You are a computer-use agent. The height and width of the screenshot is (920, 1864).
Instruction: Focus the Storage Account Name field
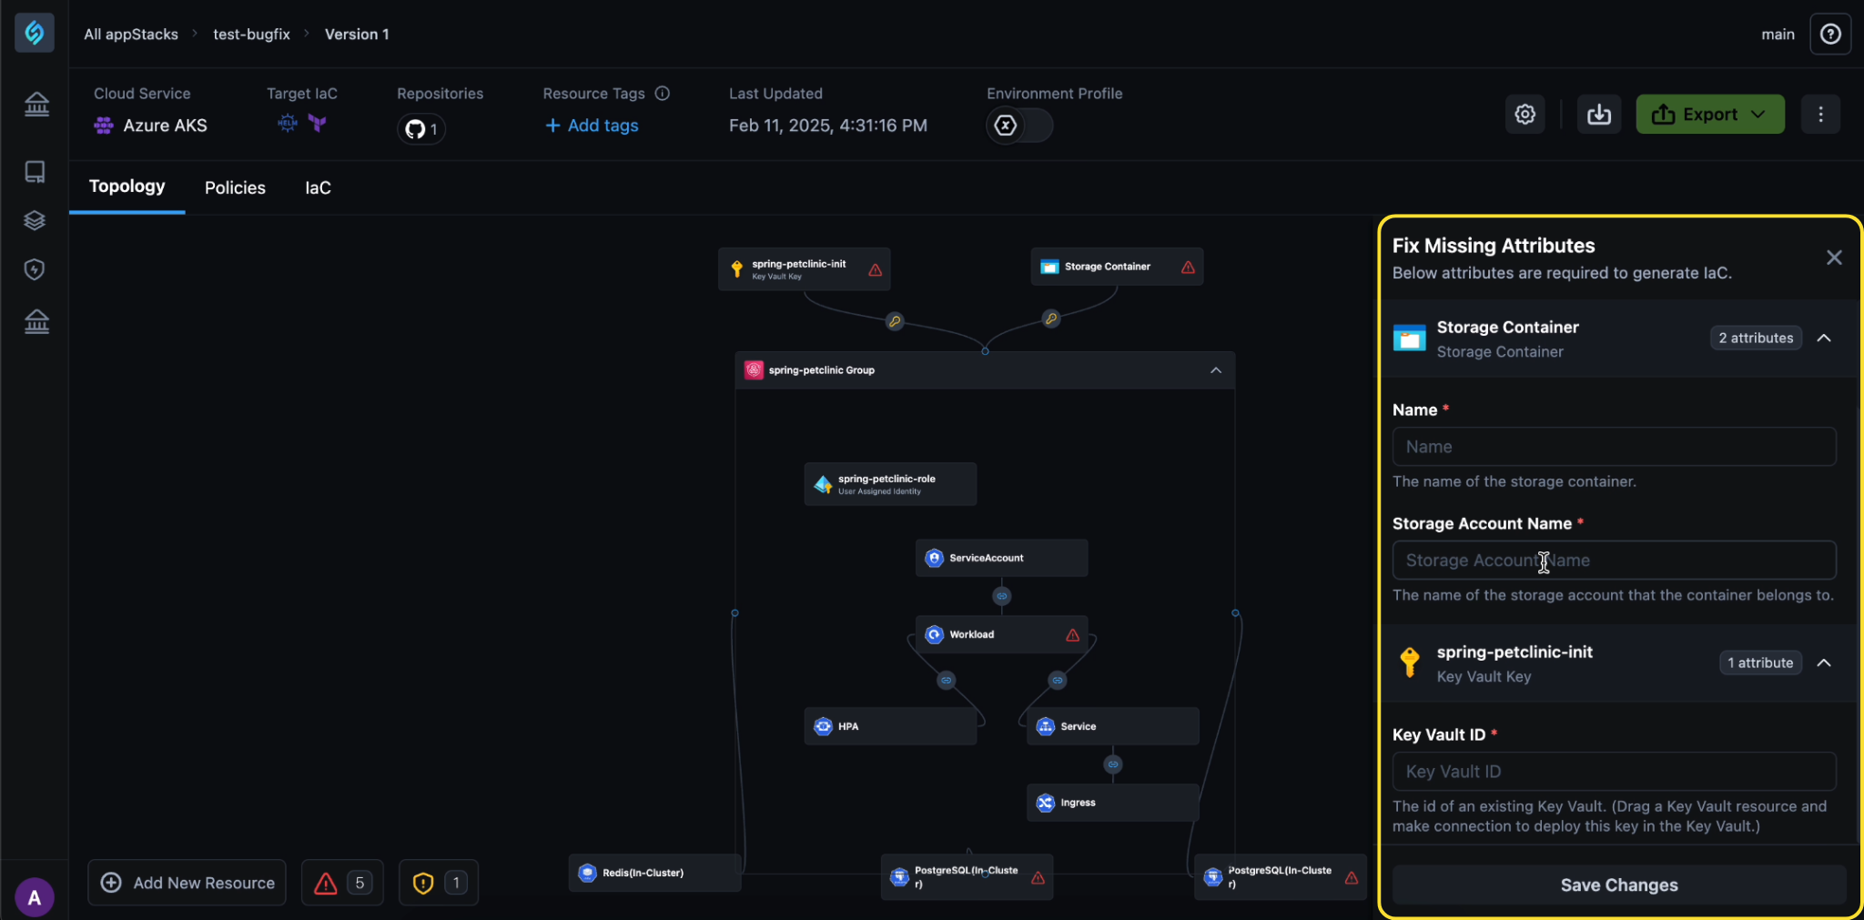(x=1614, y=561)
